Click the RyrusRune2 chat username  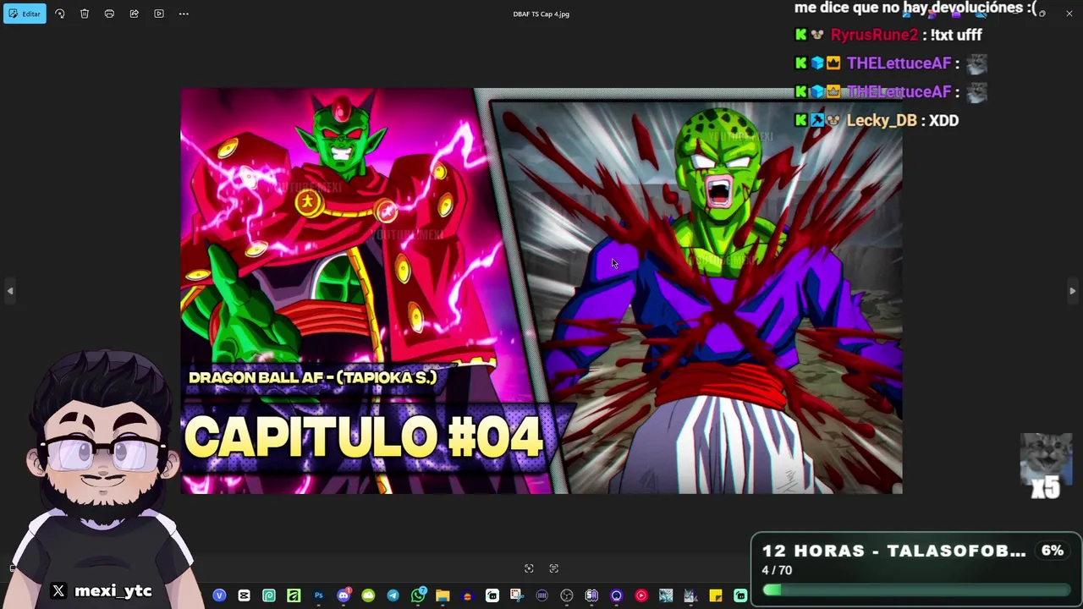[874, 35]
